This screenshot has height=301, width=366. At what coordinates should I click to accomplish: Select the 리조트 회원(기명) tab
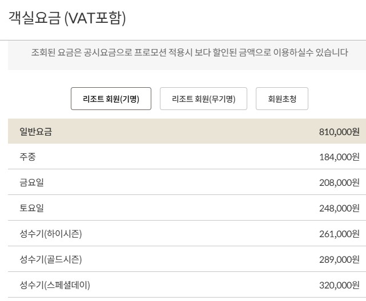tap(111, 99)
